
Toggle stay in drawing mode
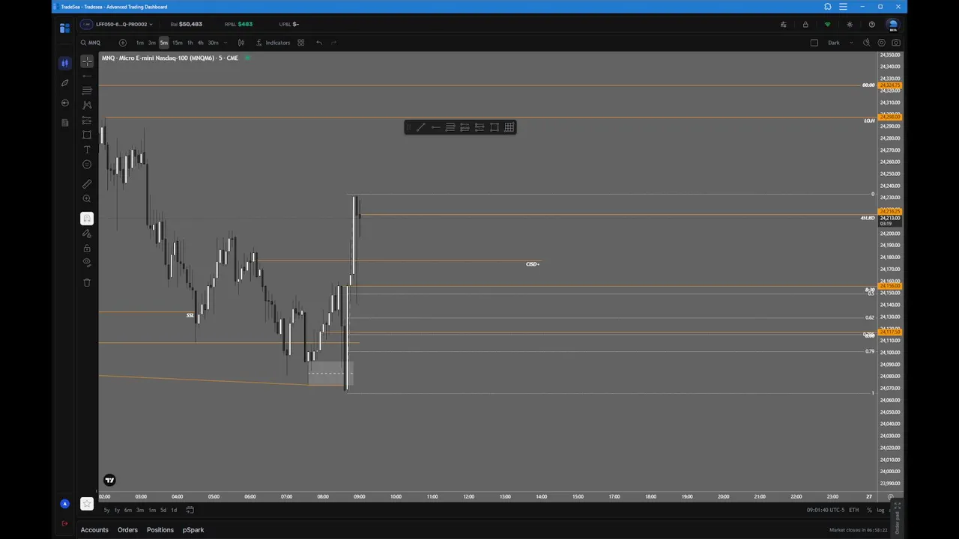(x=87, y=234)
